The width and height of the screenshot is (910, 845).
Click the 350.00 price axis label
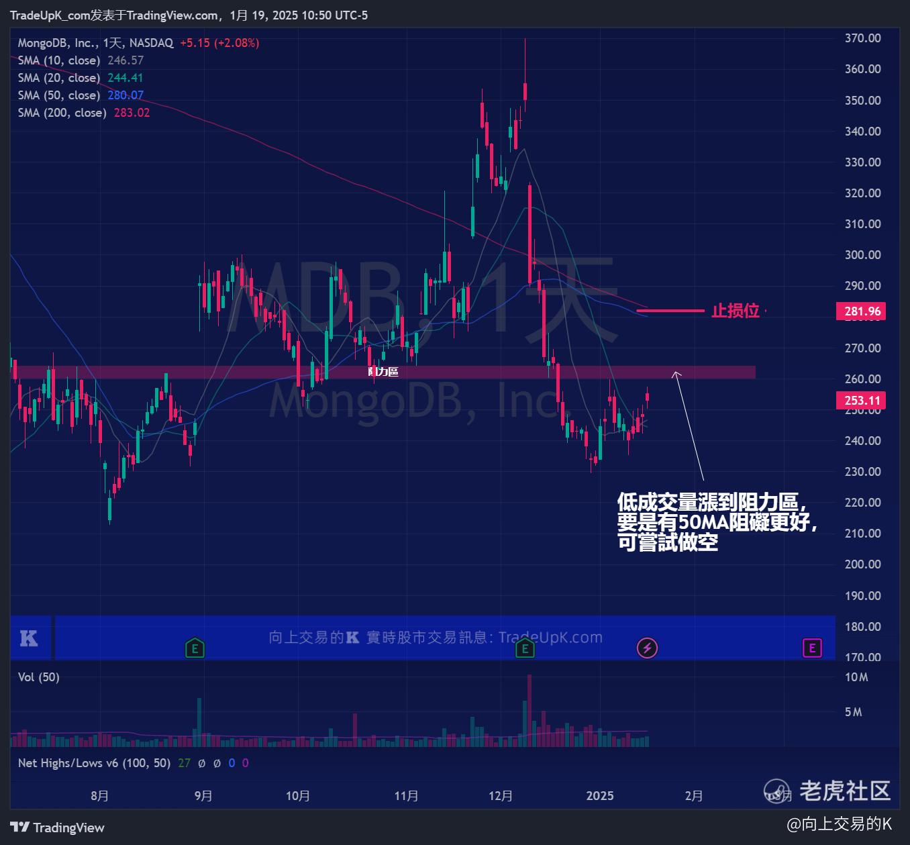click(x=862, y=101)
